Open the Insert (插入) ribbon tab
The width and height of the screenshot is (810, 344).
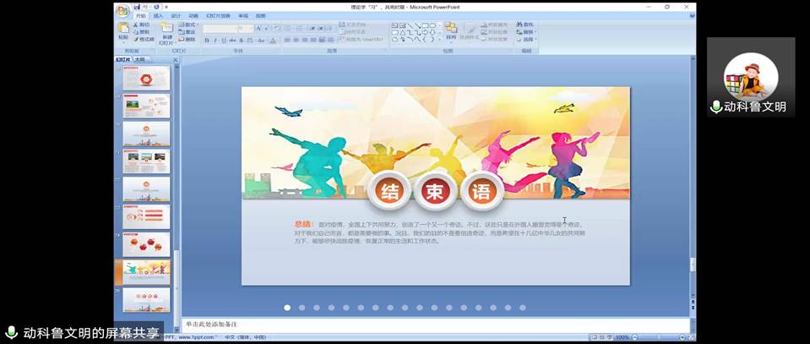pyautogui.click(x=158, y=16)
